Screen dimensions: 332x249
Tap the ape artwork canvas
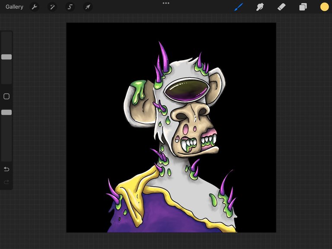tap(171, 128)
